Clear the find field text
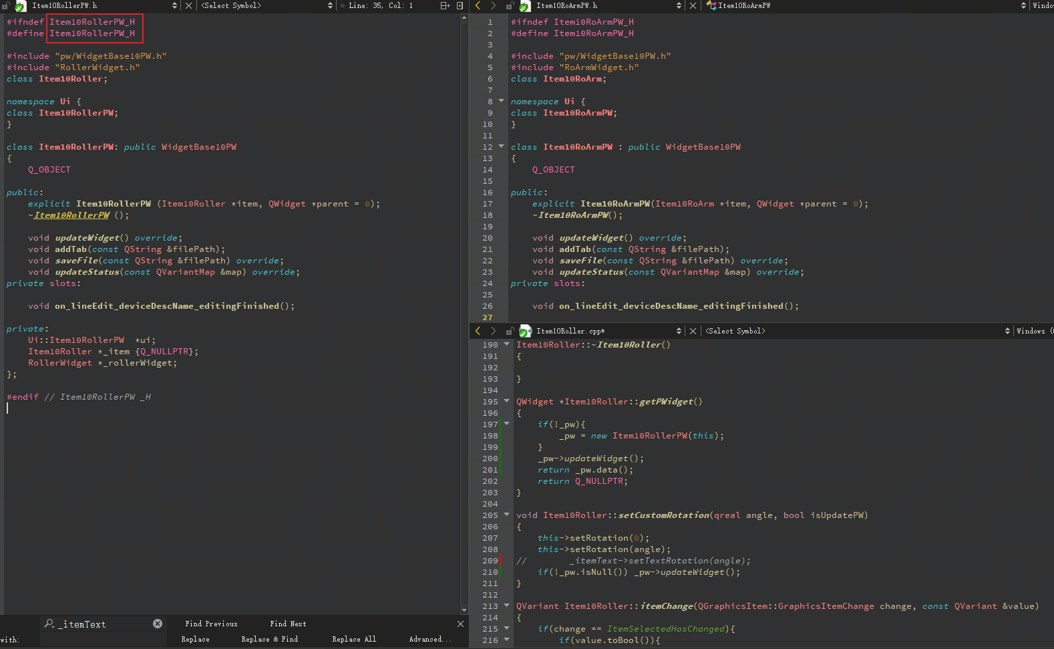This screenshot has height=649, width=1054. 158,624
